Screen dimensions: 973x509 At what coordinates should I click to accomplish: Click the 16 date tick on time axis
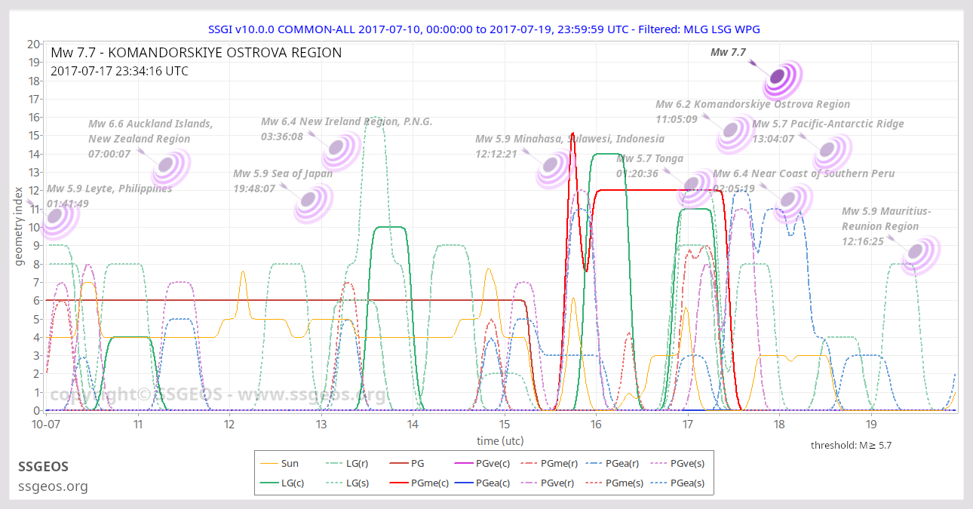[596, 425]
